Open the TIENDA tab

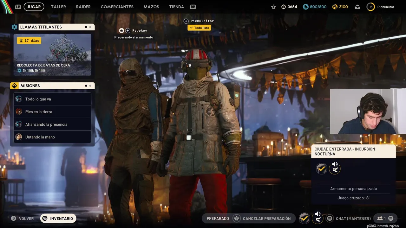tap(176, 7)
